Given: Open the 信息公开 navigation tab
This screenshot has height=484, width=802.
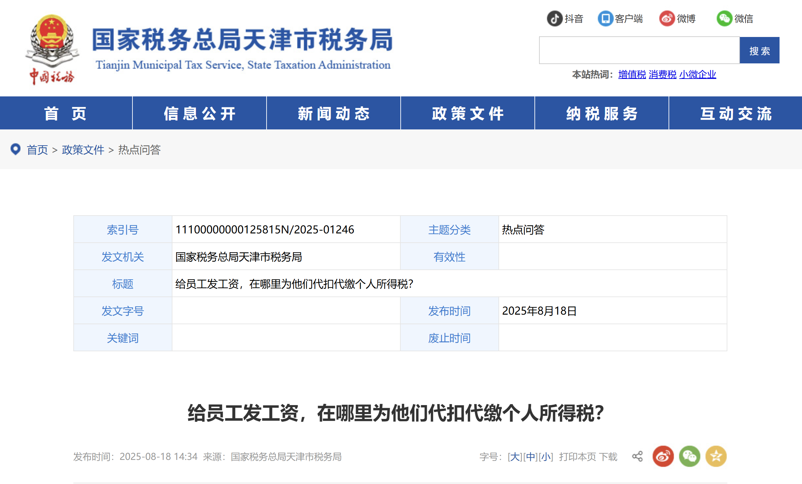Looking at the screenshot, I should [200, 114].
